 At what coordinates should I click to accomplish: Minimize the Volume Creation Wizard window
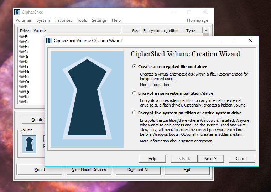tap(218, 41)
